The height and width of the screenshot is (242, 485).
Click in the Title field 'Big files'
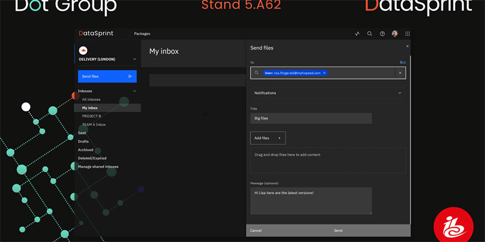pyautogui.click(x=310, y=118)
